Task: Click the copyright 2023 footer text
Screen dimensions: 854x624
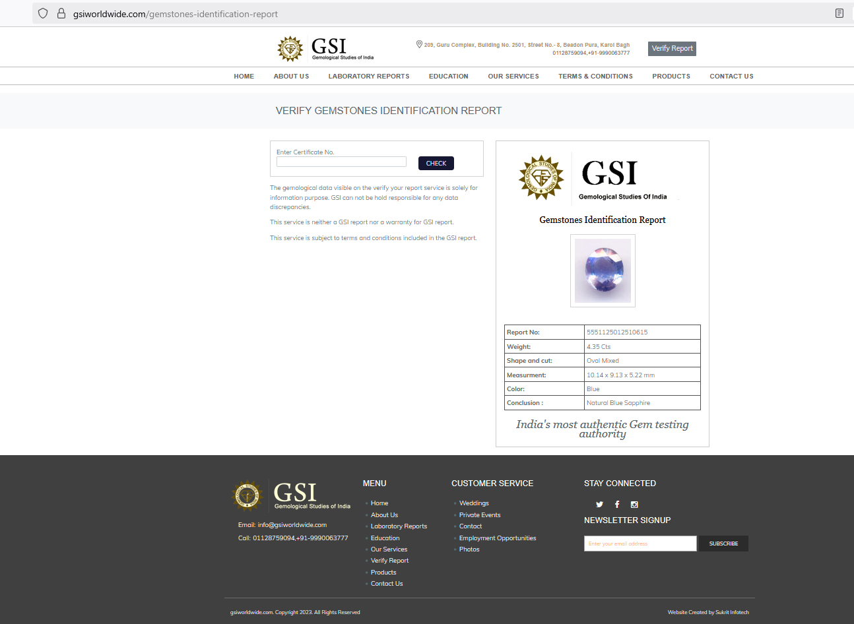Action: click(x=295, y=612)
